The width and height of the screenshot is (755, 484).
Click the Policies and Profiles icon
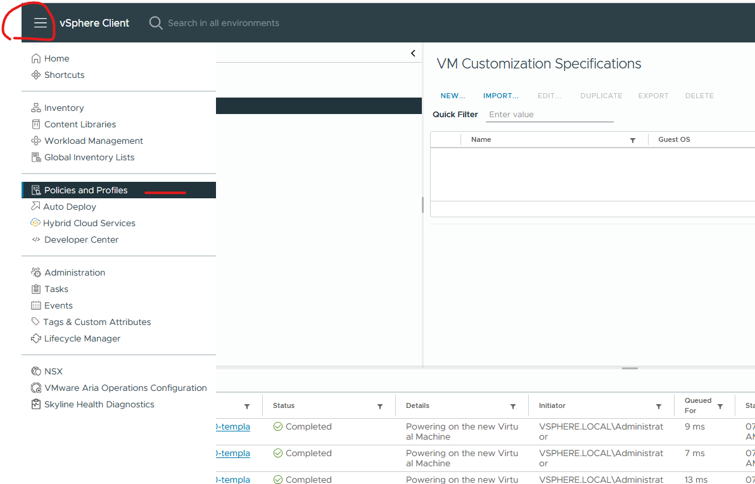(x=35, y=190)
